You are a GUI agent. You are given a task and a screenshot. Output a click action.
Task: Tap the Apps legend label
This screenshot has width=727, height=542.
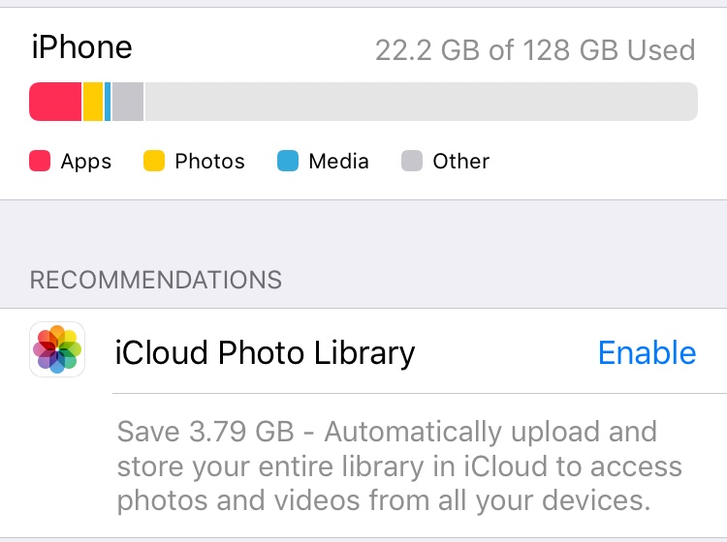pos(86,162)
